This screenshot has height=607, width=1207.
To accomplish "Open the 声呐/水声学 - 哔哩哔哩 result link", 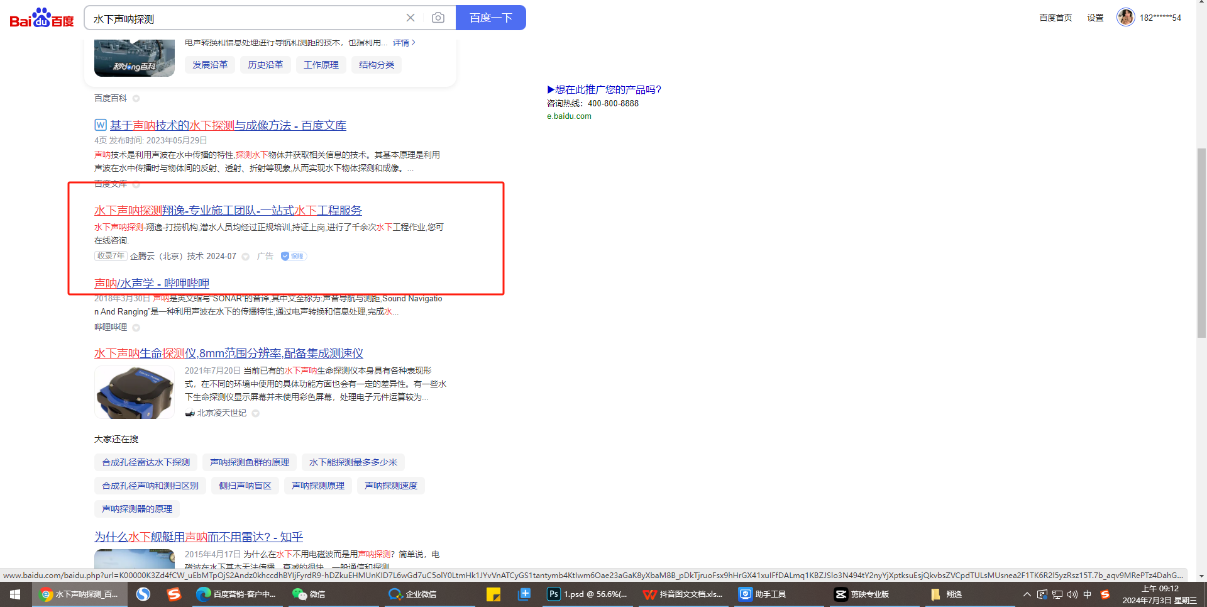I will click(152, 283).
